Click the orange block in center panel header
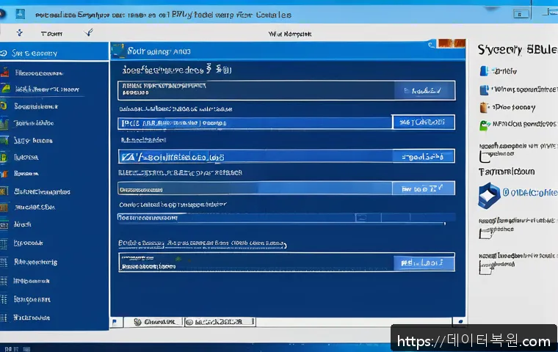 (452, 43)
